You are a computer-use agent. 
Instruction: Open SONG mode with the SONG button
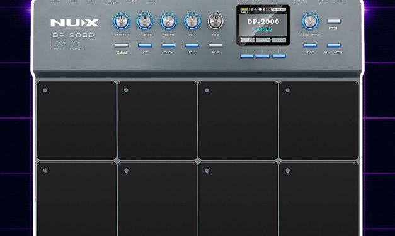pos(310,45)
